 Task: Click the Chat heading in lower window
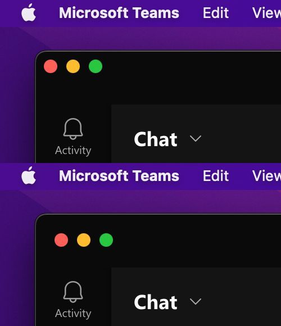coord(156,302)
